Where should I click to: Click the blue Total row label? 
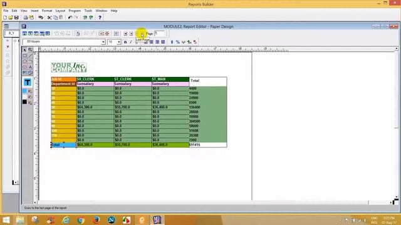[x=64, y=144]
